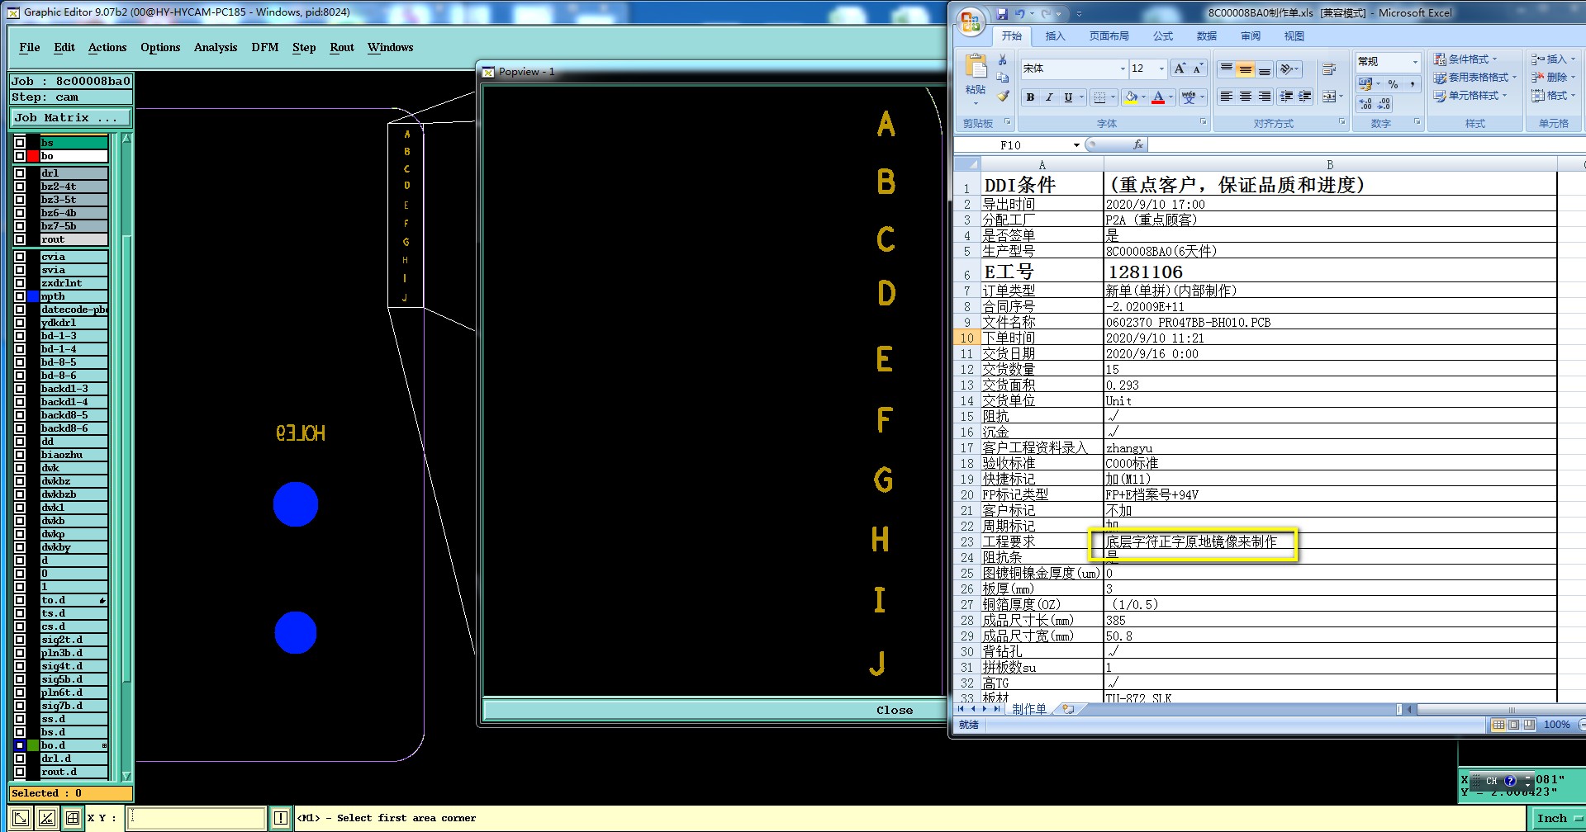This screenshot has width=1586, height=832.
Task: Expand the 条件格式 conditional formatting menu
Action: pyautogui.click(x=1465, y=59)
